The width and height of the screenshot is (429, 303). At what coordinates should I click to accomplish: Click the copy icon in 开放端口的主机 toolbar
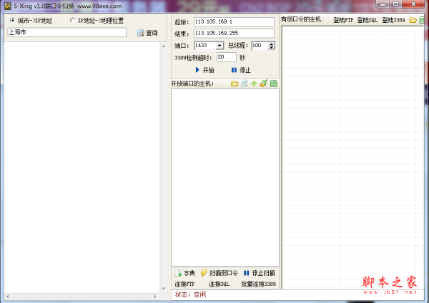pyautogui.click(x=245, y=84)
